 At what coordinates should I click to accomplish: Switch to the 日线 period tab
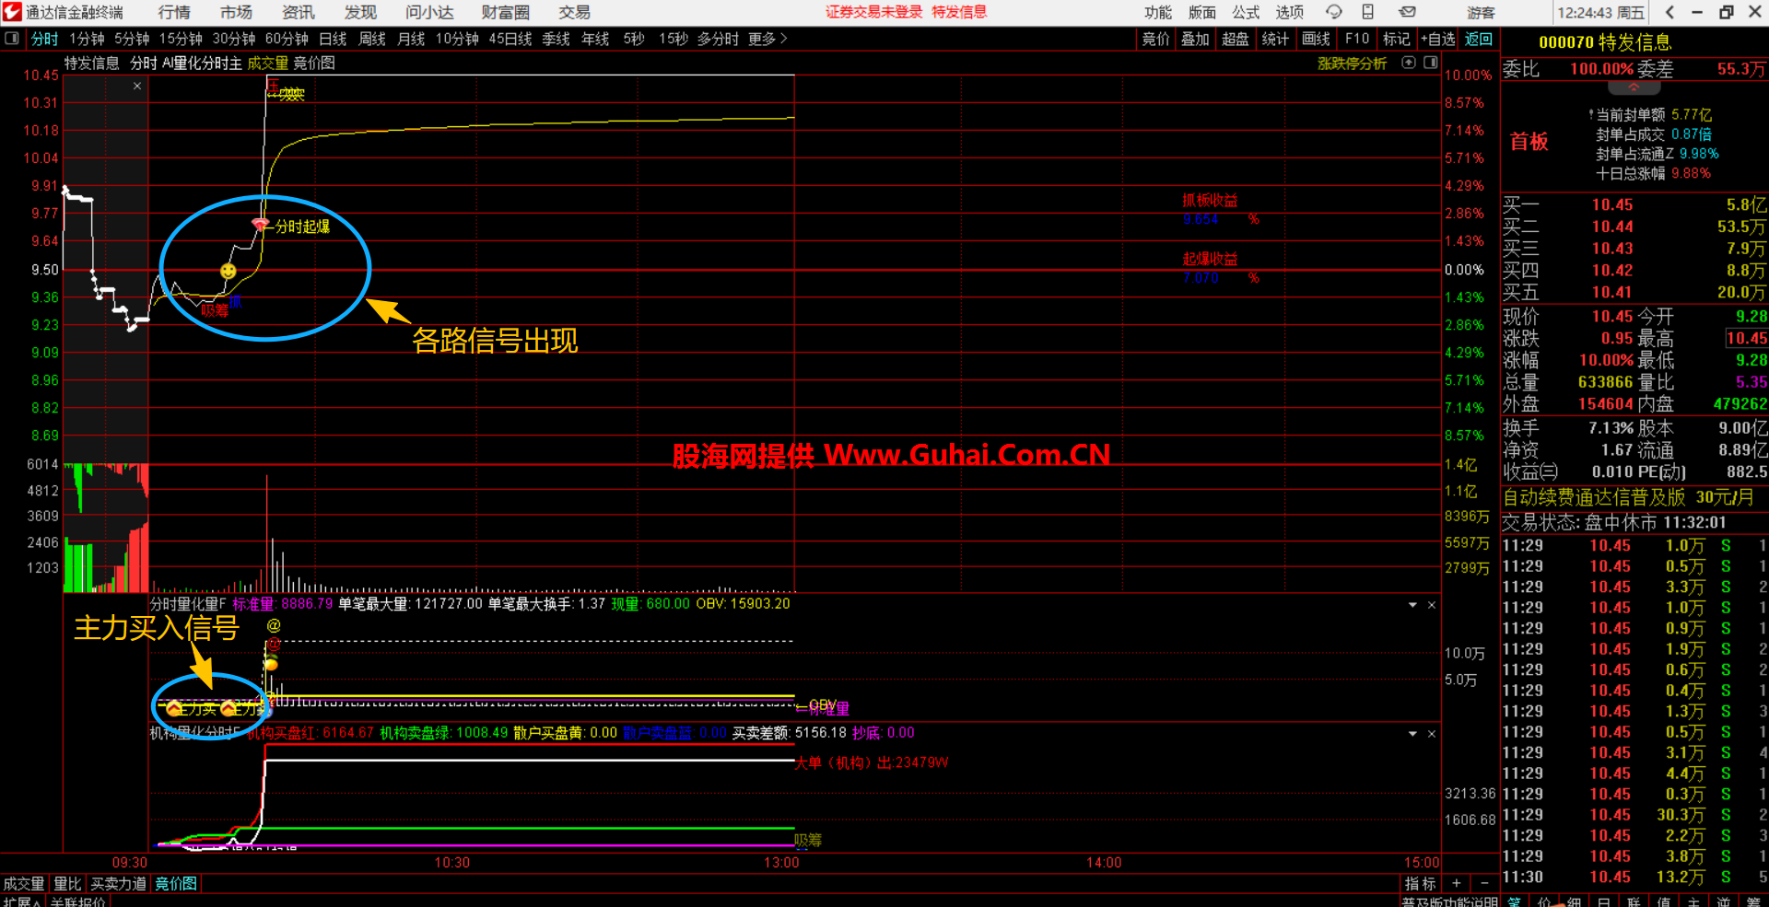333,39
